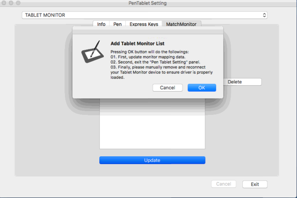297x198 pixels.
Task: Click the blue Update button
Action: (x=152, y=160)
